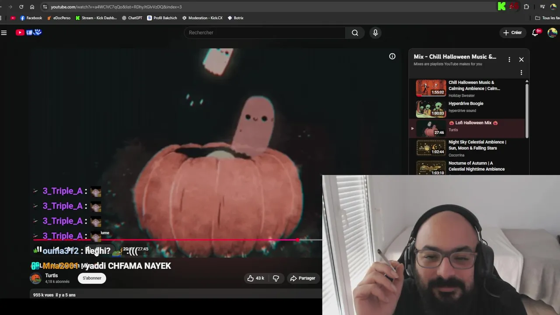Click the Holiday Sweater channel name
The width and height of the screenshot is (560, 315).
462,96
